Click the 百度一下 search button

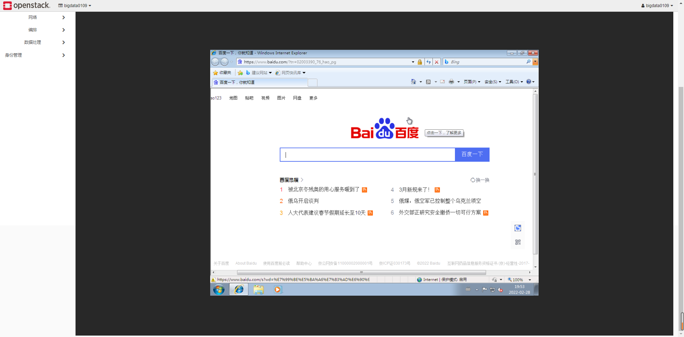point(472,155)
